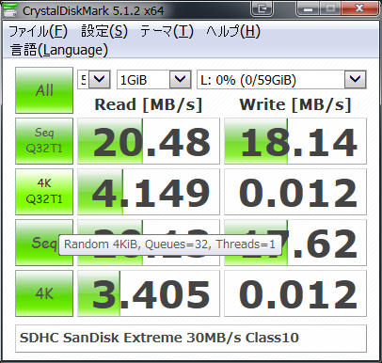Image resolution: width=382 pixels, height=363 pixels.
Task: Click the SDHC SanDisk Extreme comment field
Action: click(191, 339)
